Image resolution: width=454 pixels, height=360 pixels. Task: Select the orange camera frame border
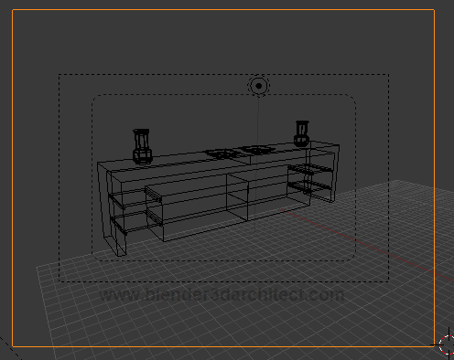(223, 10)
